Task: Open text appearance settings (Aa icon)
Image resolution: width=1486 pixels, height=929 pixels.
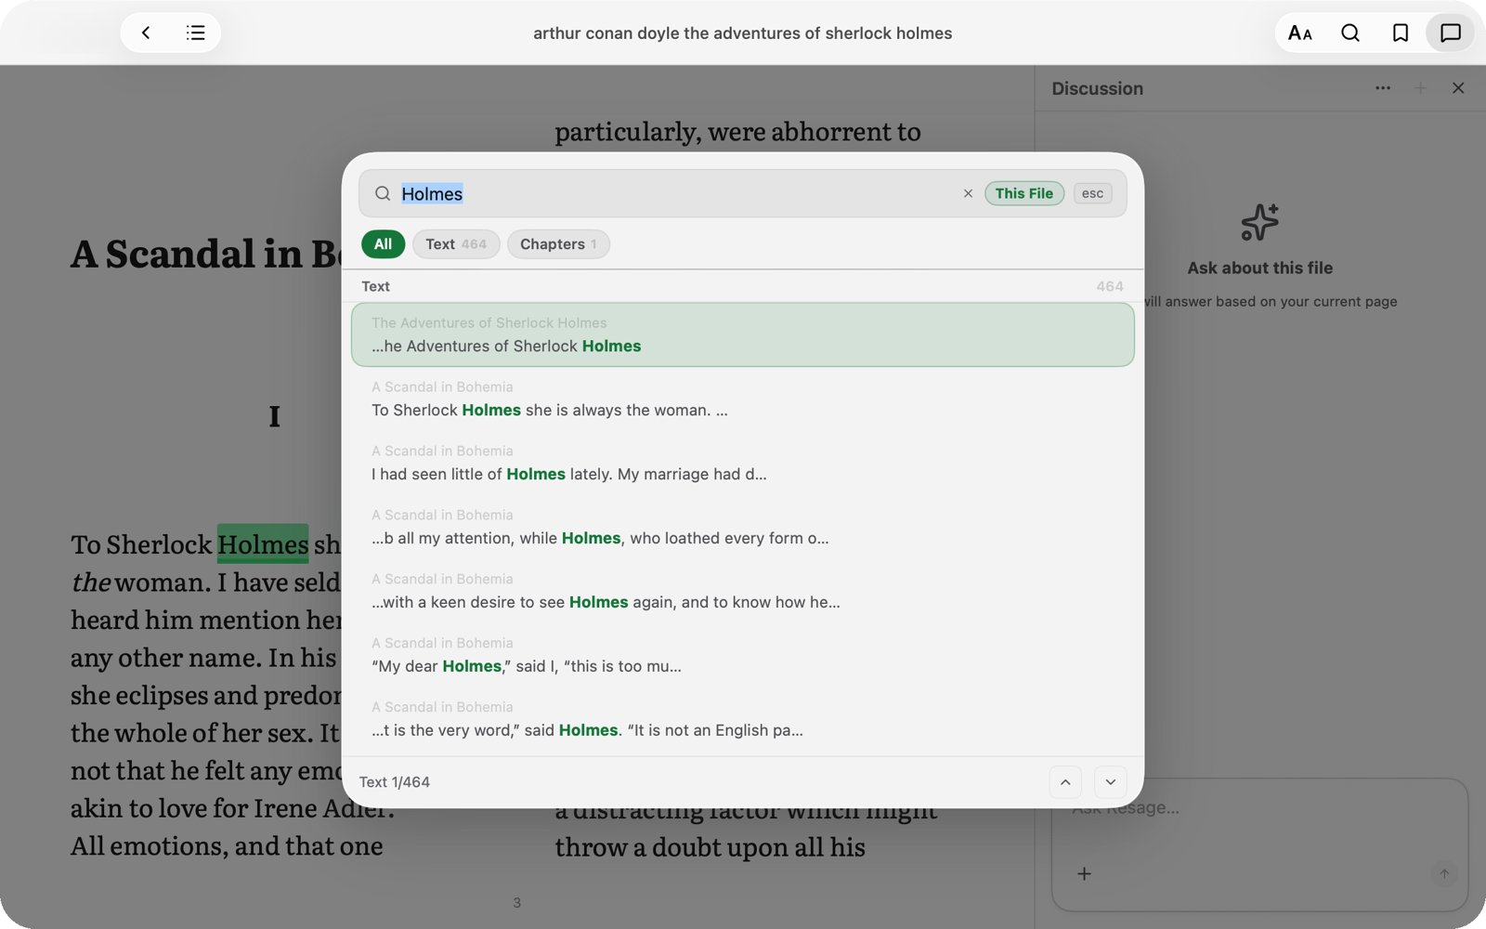Action: (1300, 33)
